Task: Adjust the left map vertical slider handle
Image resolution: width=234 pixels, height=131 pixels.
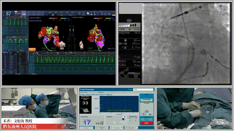Action: [70, 30]
